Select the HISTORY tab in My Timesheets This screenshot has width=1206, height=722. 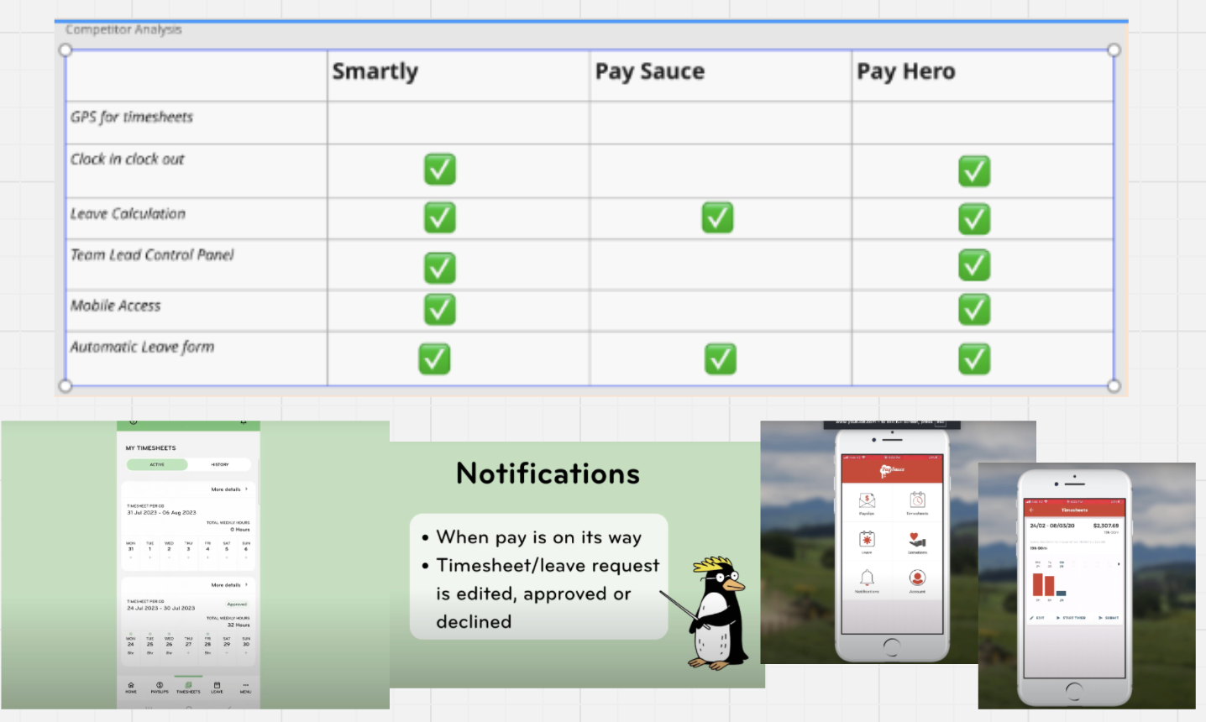[220, 464]
